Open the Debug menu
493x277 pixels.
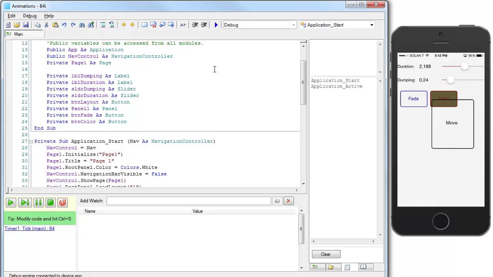tap(30, 16)
